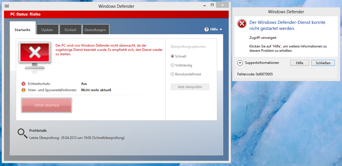Viewport: 342px width, 166px height.
Task: Click the PC-Status: Risiko banner text
Action: click(26, 14)
